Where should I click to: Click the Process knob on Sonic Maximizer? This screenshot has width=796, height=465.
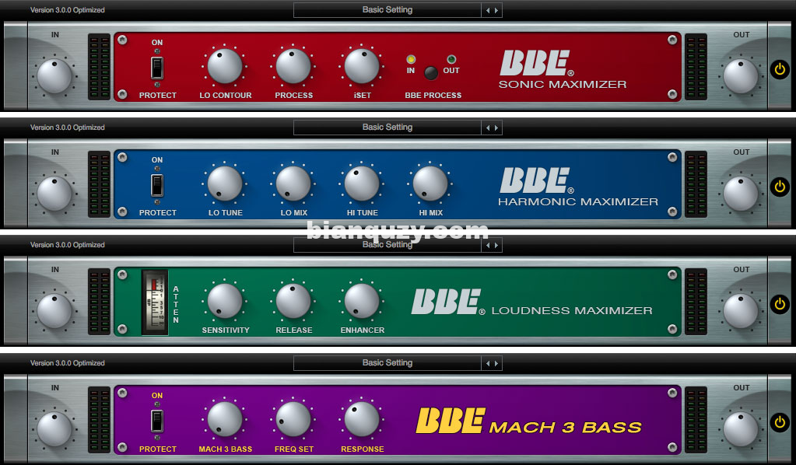pos(293,66)
